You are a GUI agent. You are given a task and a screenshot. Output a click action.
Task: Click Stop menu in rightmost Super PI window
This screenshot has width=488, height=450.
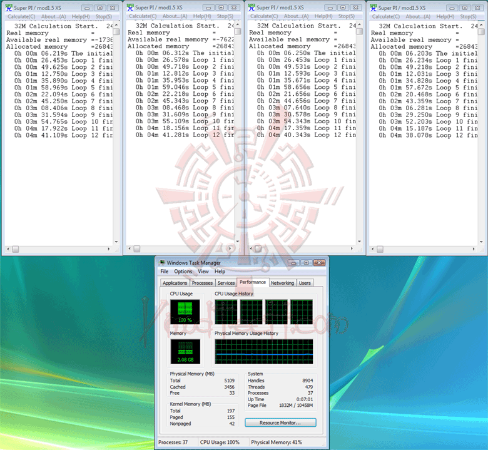pyautogui.click(x=468, y=16)
